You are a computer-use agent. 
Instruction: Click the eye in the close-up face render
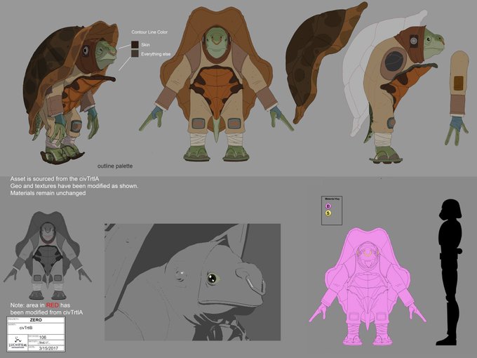212,278
